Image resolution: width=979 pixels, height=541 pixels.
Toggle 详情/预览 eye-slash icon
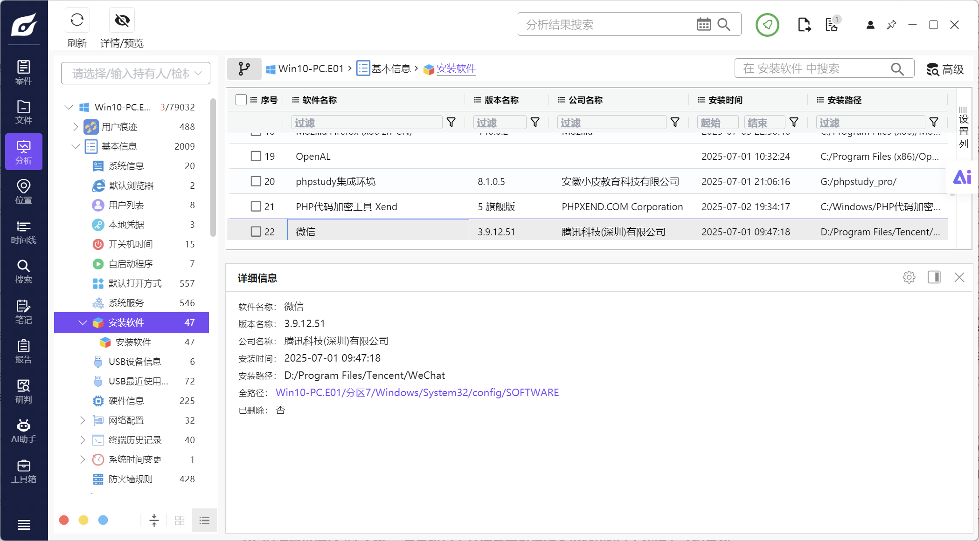pyautogui.click(x=122, y=20)
